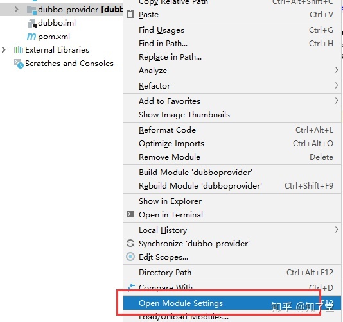
Task: Open the Add to Favorites submenu arrow
Action: (x=337, y=101)
